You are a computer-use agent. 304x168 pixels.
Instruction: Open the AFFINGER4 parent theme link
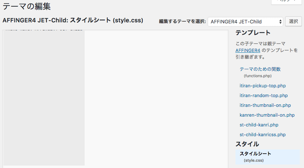(x=248, y=50)
